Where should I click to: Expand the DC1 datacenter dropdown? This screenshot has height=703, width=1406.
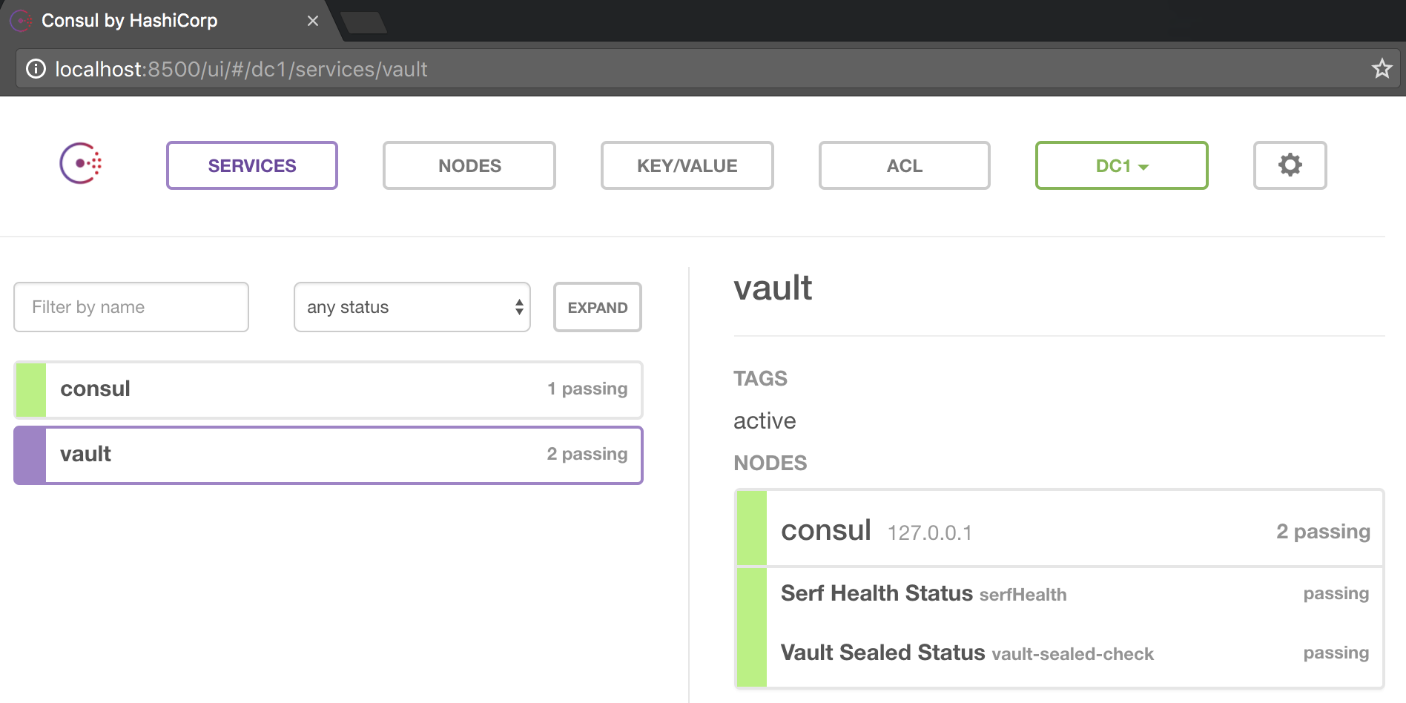coord(1122,165)
